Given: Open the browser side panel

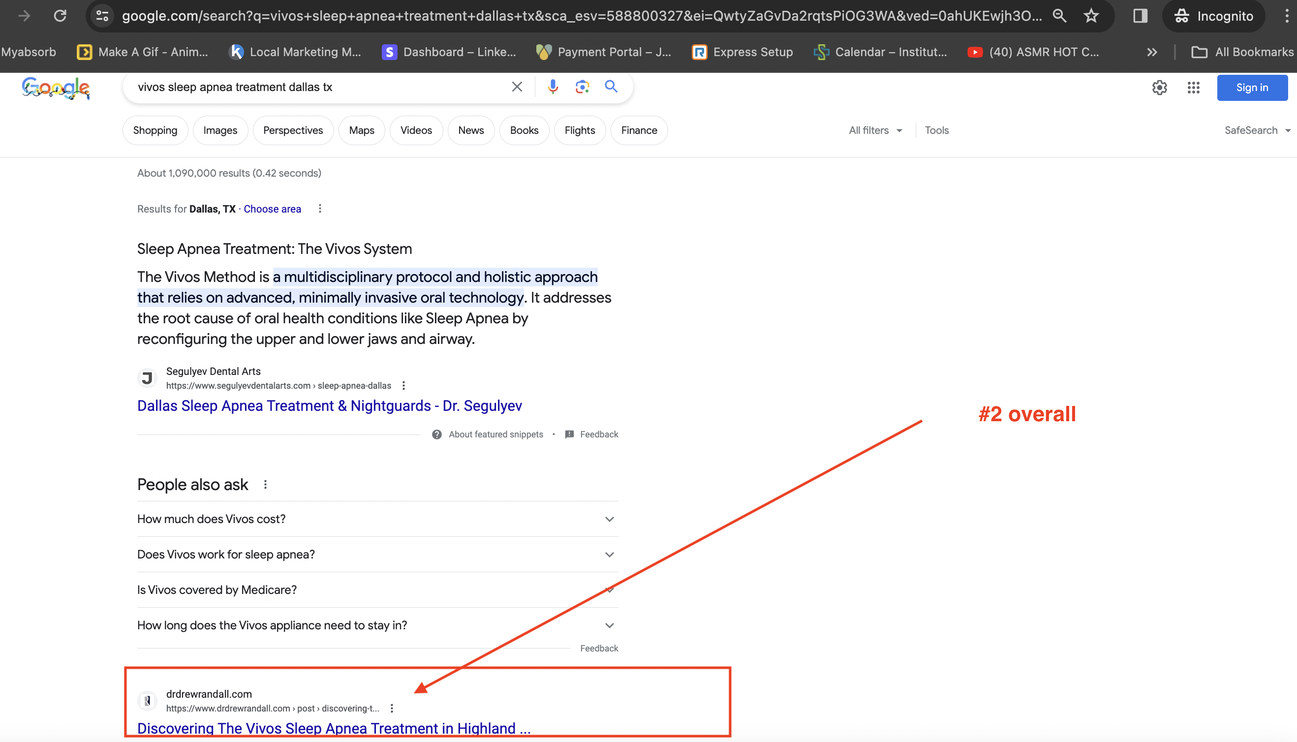Looking at the screenshot, I should (1140, 16).
